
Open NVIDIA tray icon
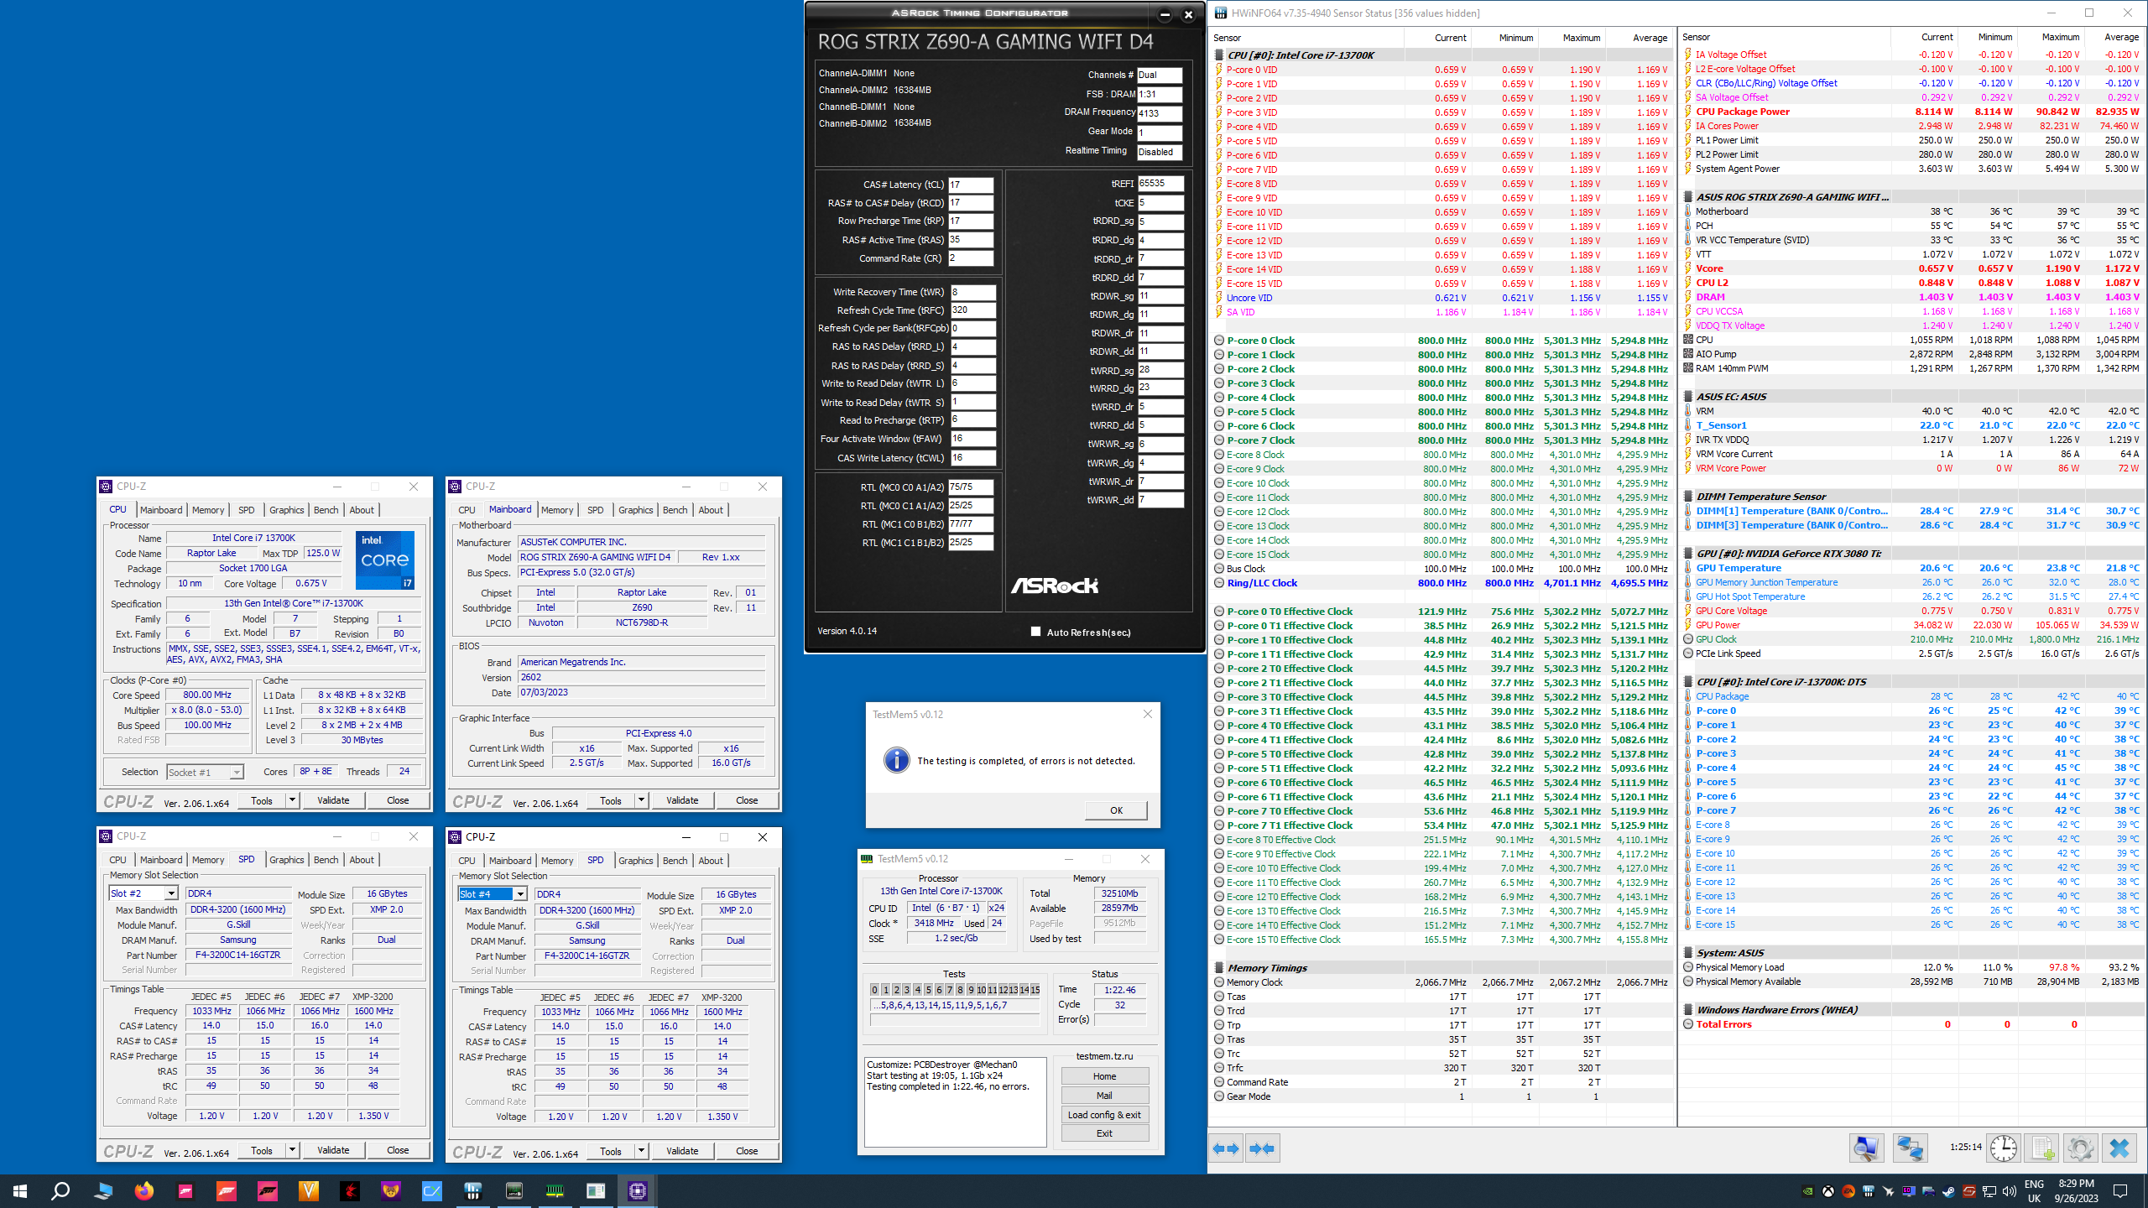[x=1807, y=1191]
